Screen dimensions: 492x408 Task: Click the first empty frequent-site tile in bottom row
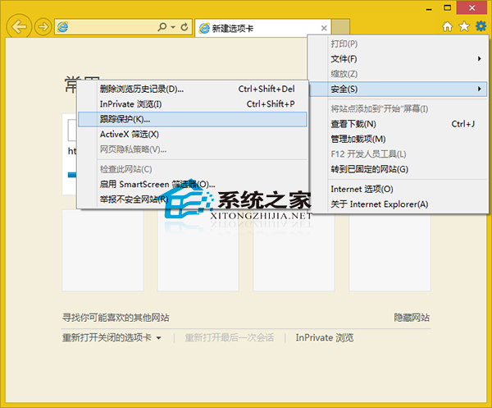click(x=103, y=250)
